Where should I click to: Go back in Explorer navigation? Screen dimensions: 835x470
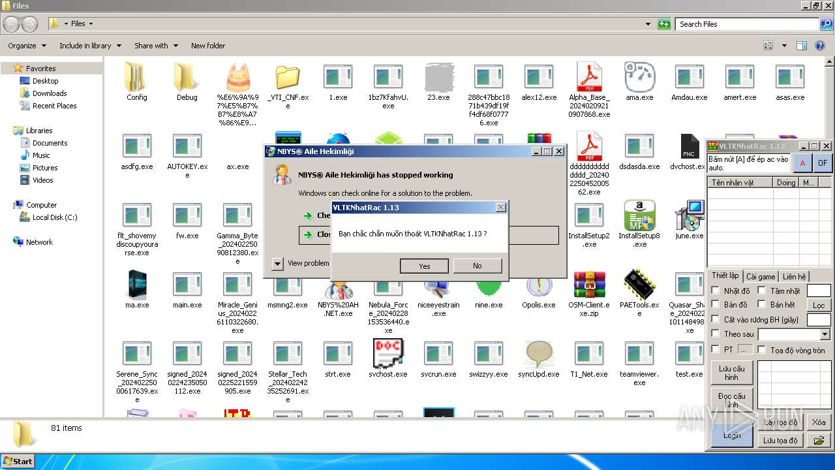coord(12,24)
